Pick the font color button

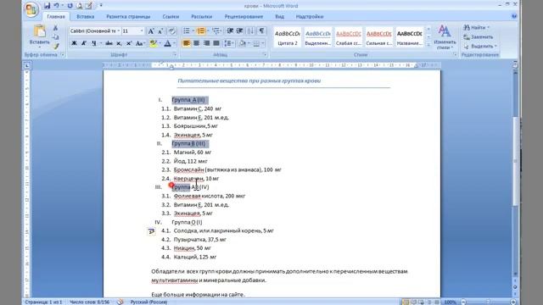click(x=168, y=43)
